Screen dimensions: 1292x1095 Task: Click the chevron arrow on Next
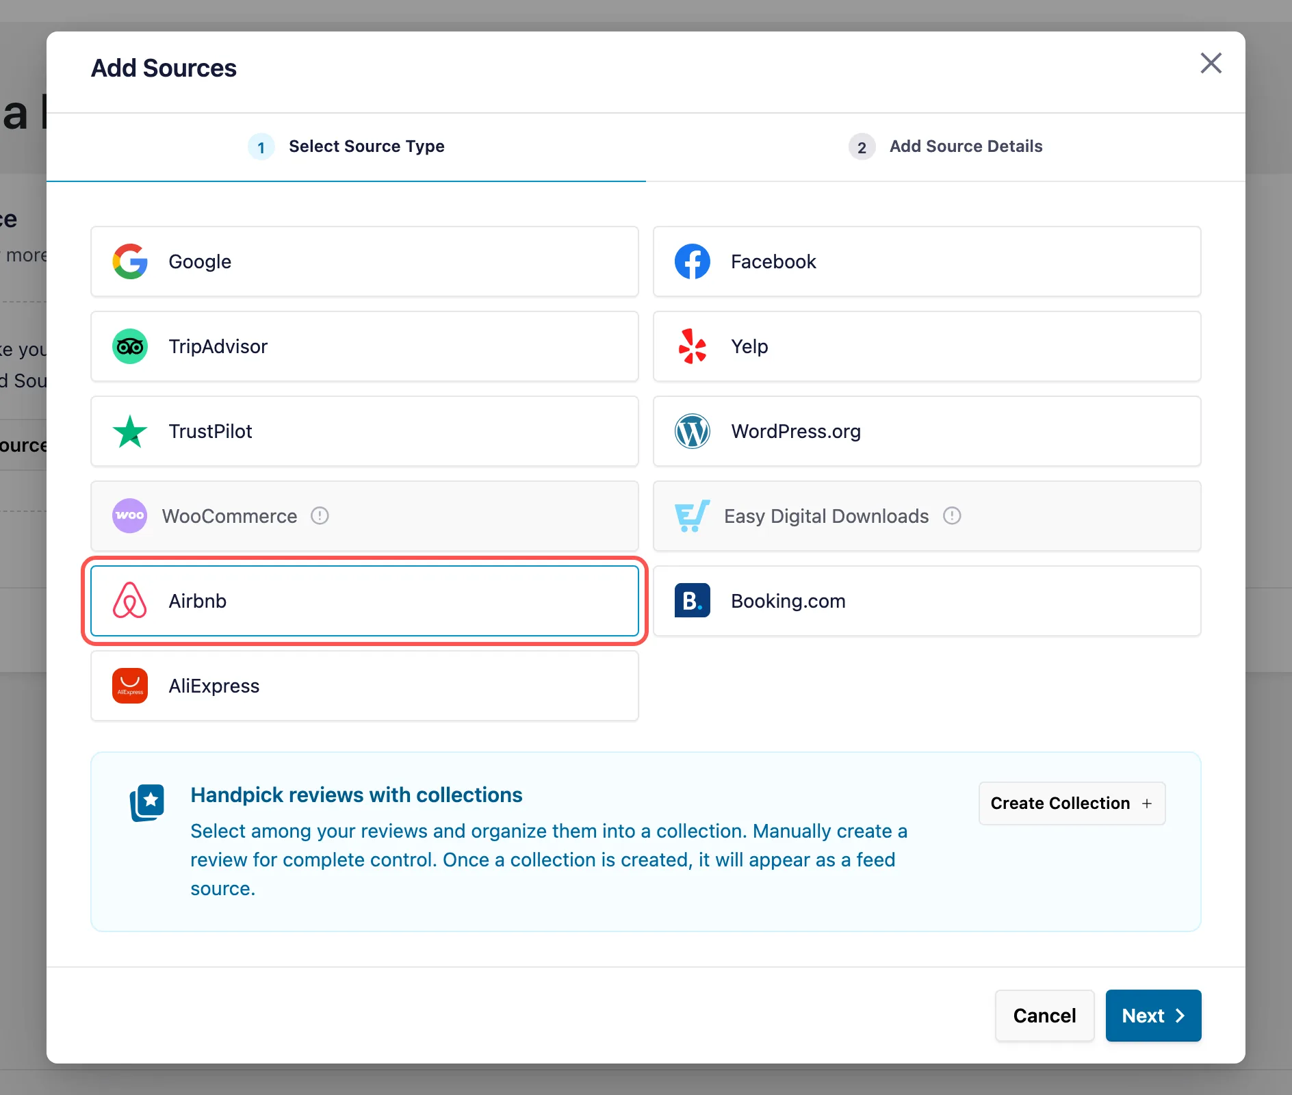[x=1180, y=1016]
